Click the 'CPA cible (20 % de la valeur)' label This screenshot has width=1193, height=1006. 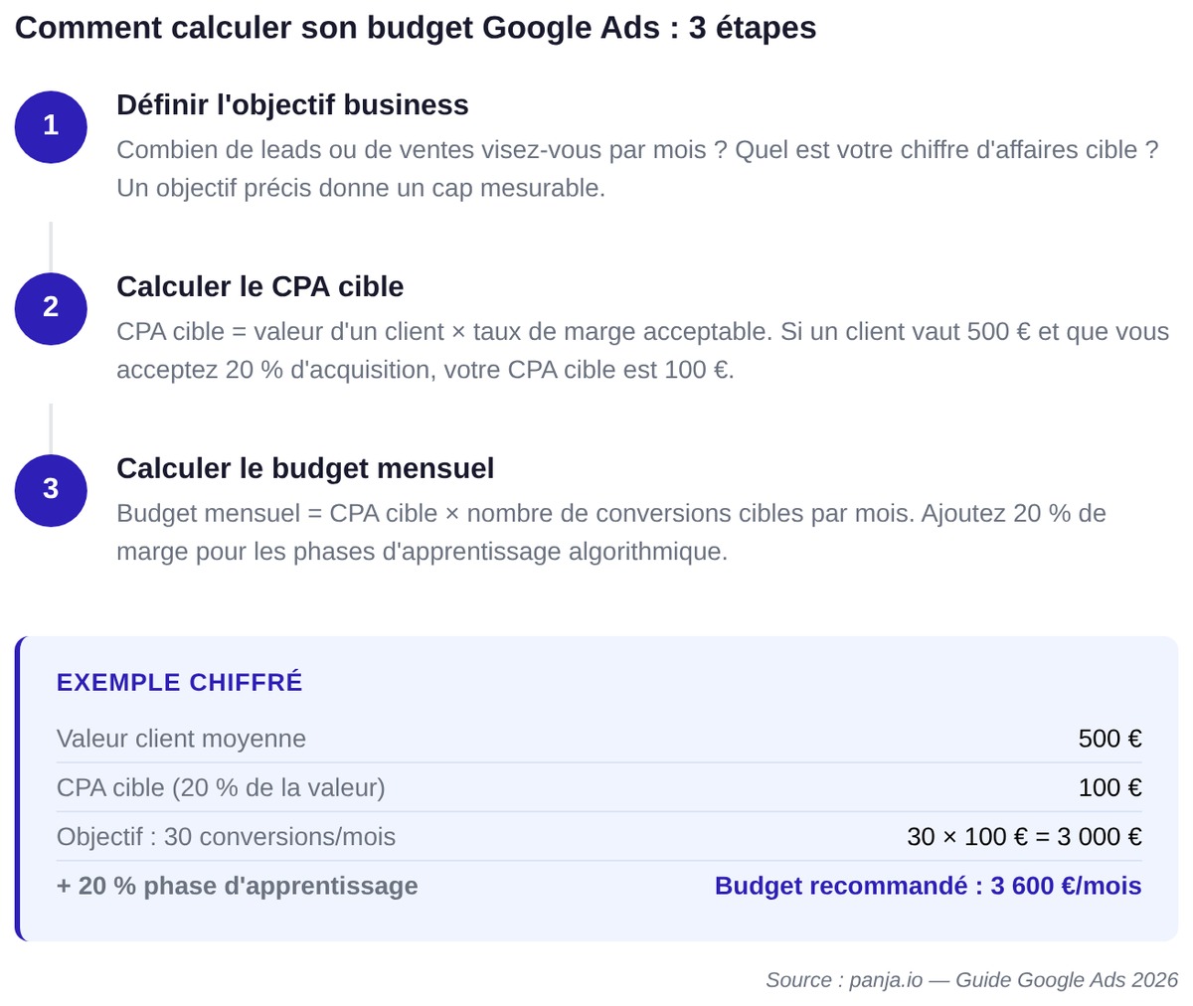pos(221,788)
